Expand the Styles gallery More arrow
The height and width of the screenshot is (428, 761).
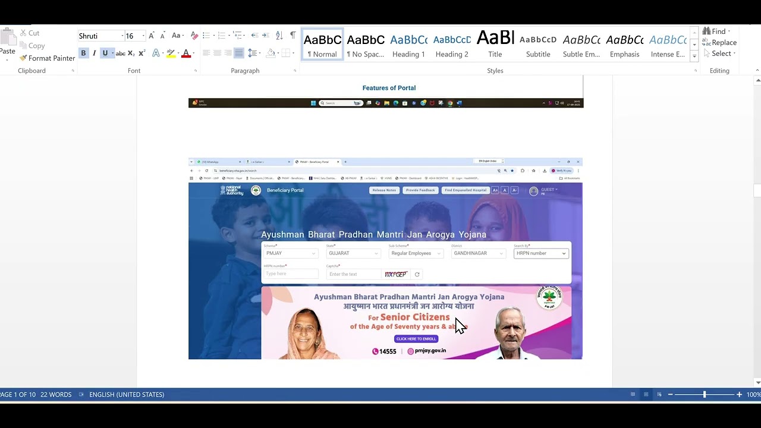[x=694, y=56]
